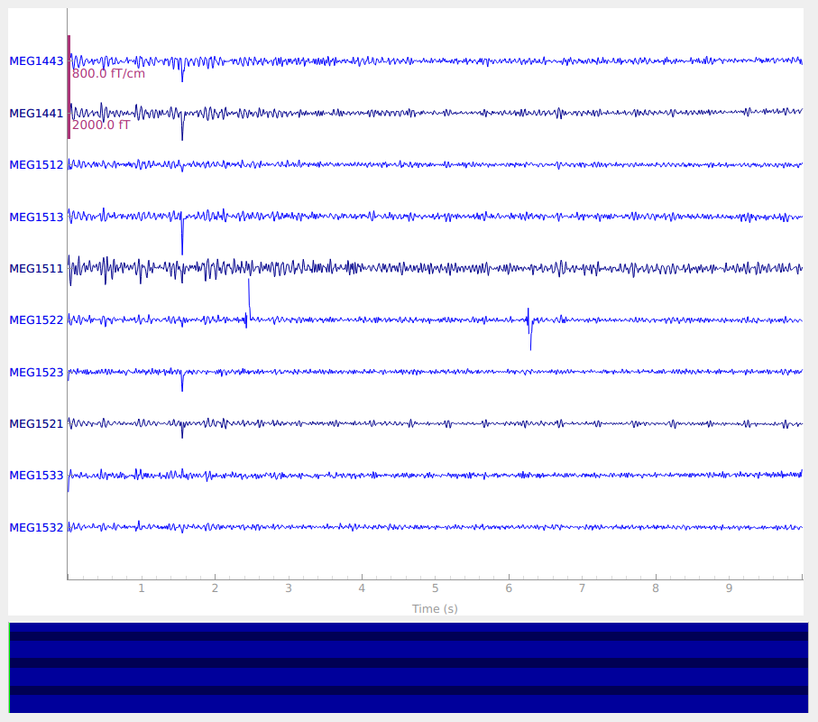This screenshot has width=818, height=722.
Task: Click the green position marker in overview bar
Action: pos(10,668)
